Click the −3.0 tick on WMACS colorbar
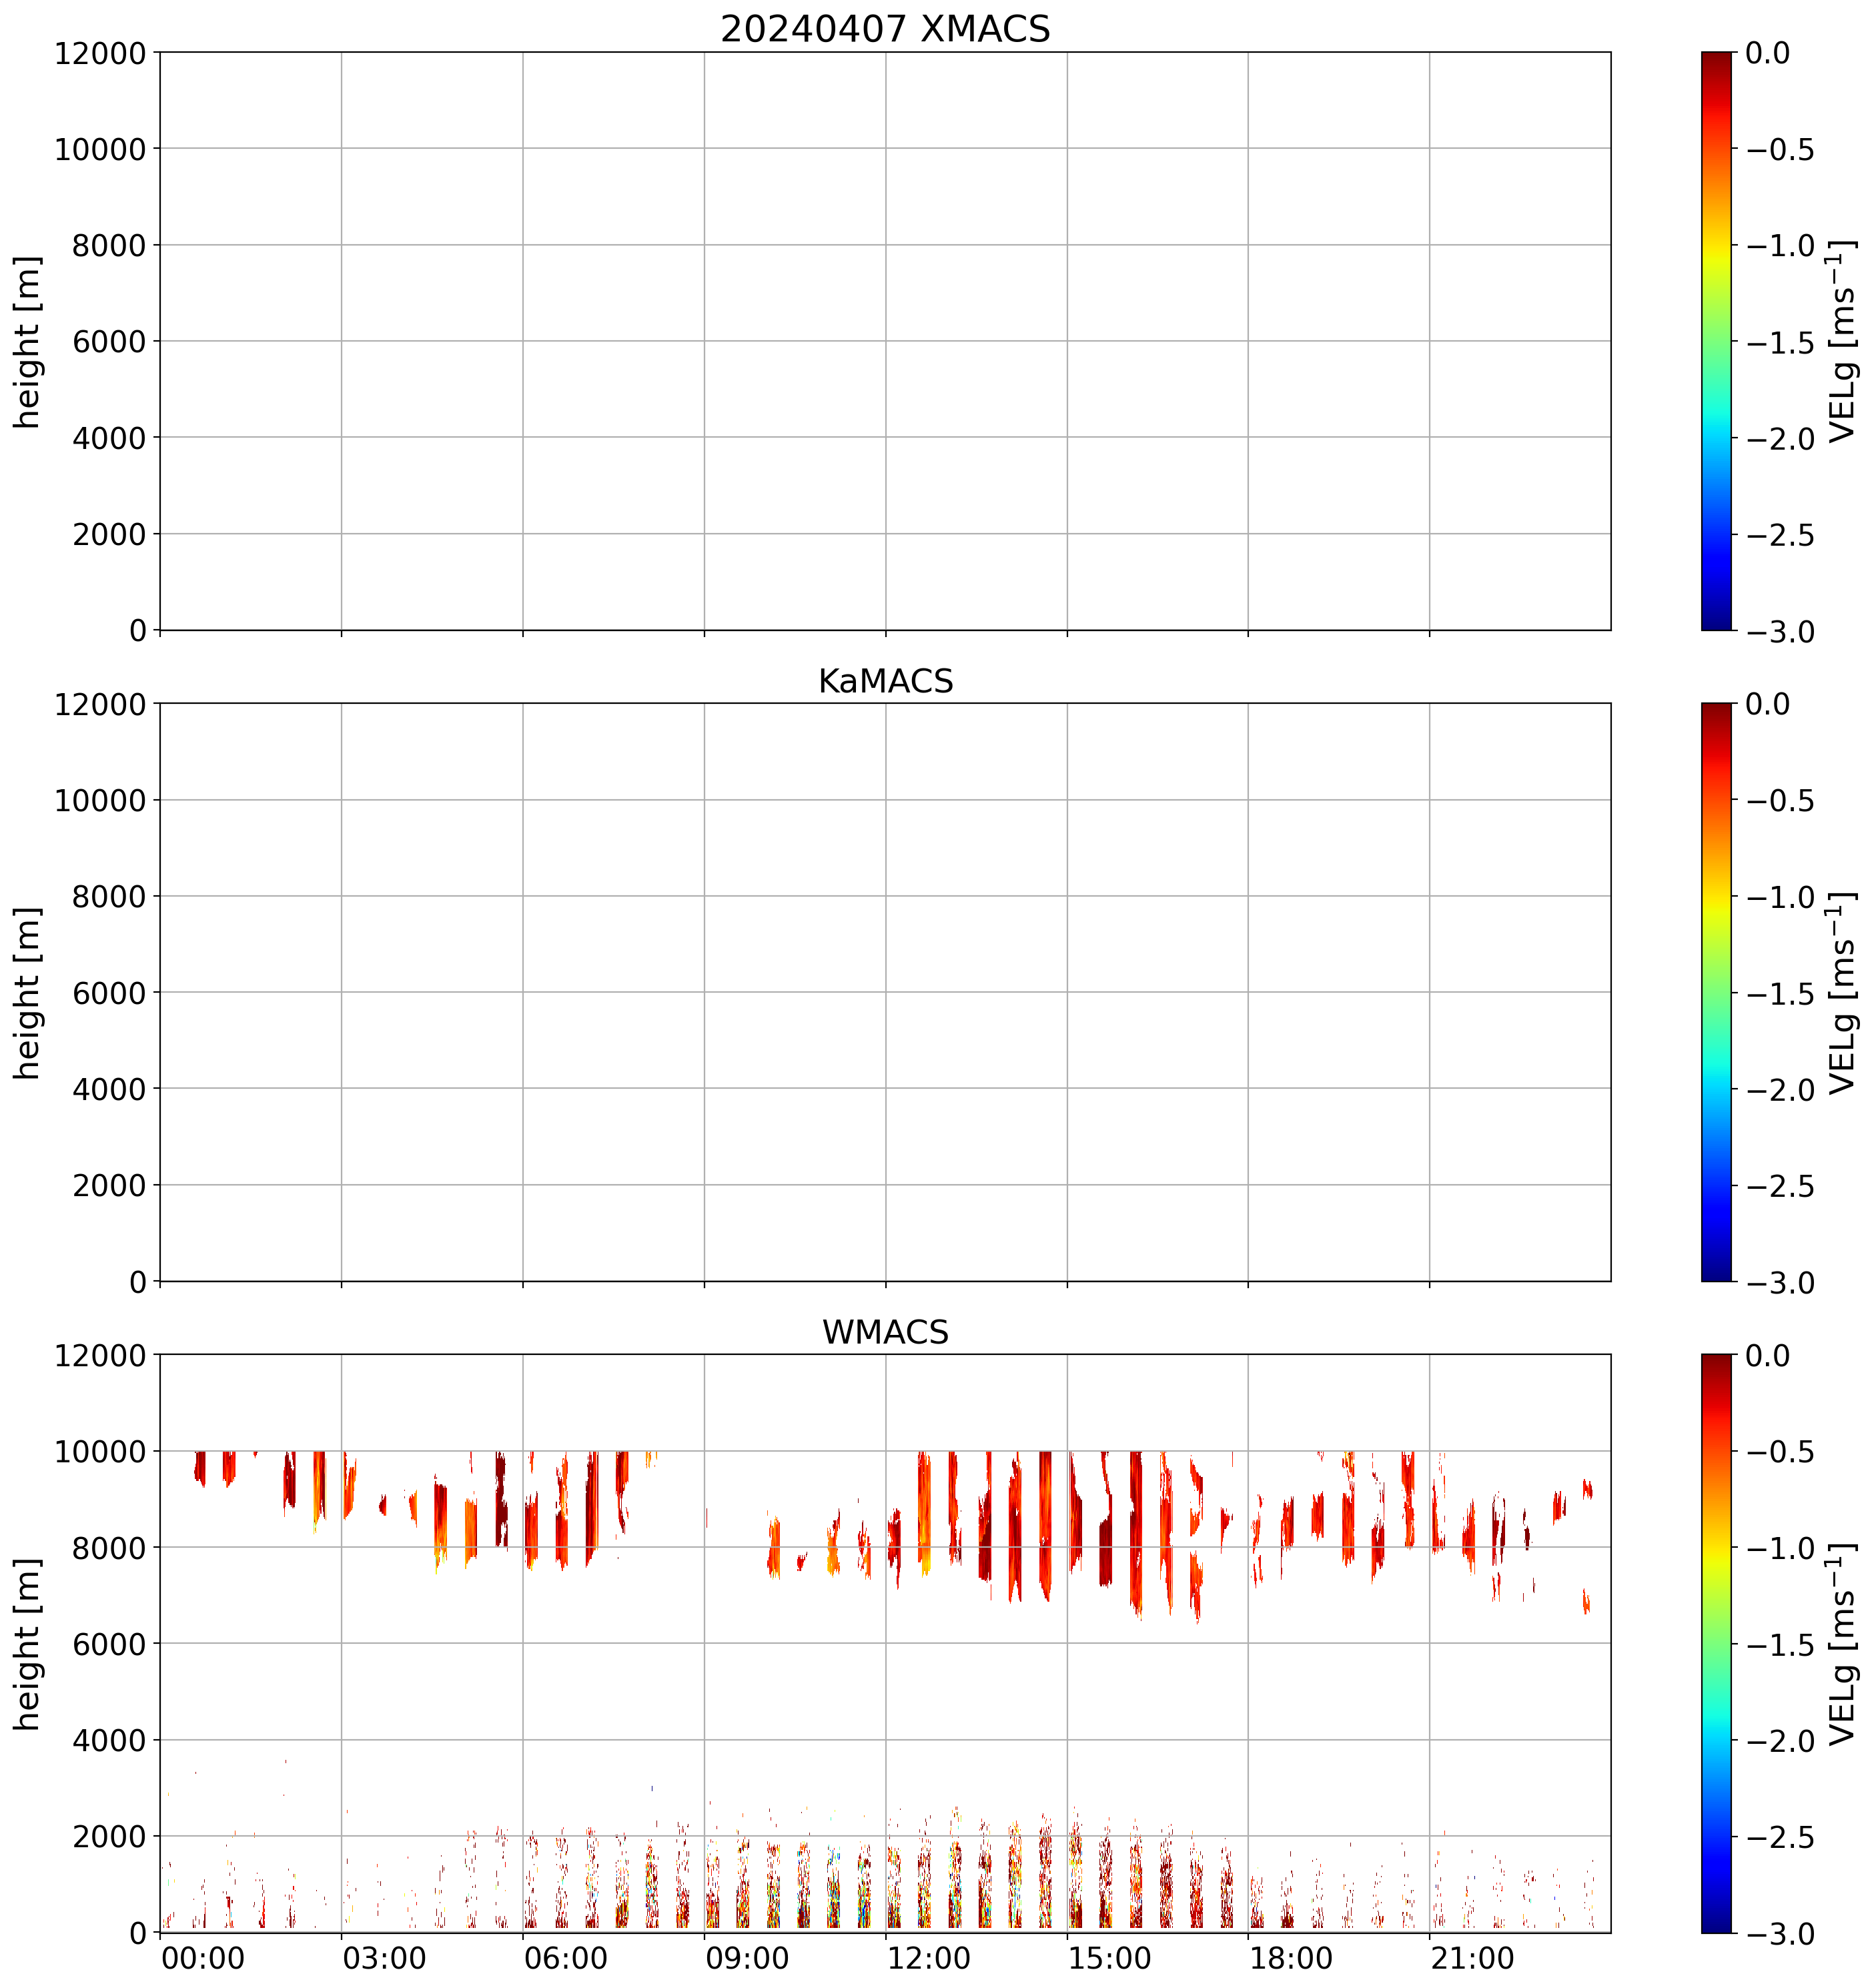1876x1988 pixels. (1780, 1934)
